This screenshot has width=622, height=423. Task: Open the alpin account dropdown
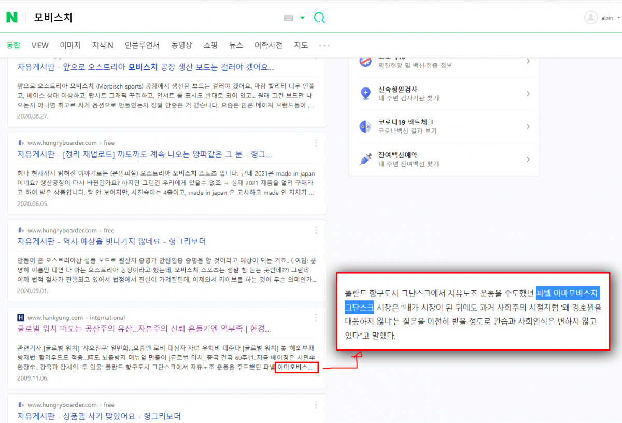610,18
